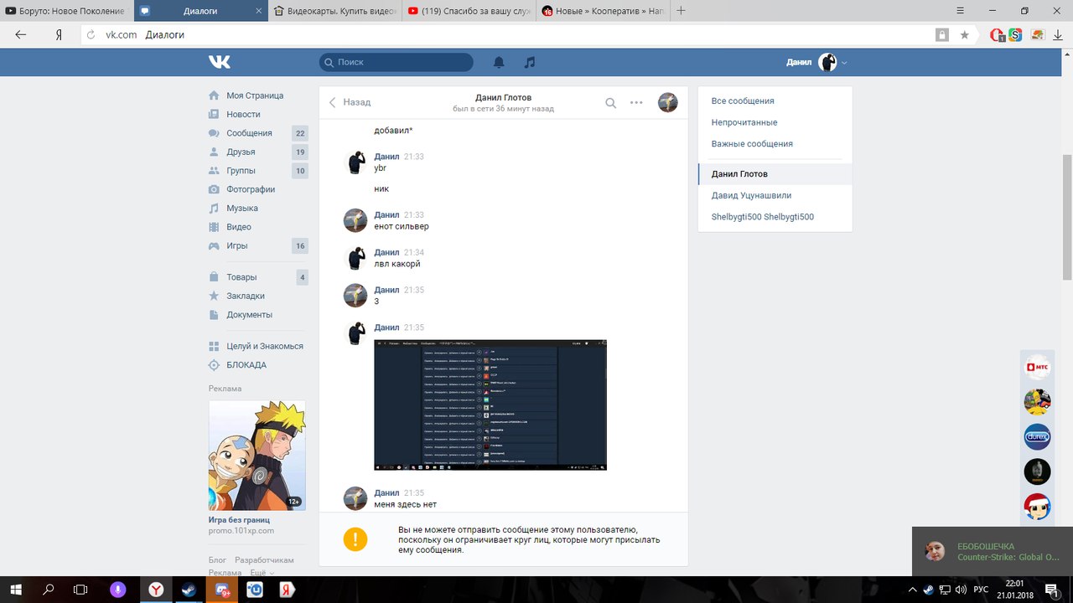1073x603 pixels.
Task: Click the Разработчикам footer link
Action: [x=265, y=559]
